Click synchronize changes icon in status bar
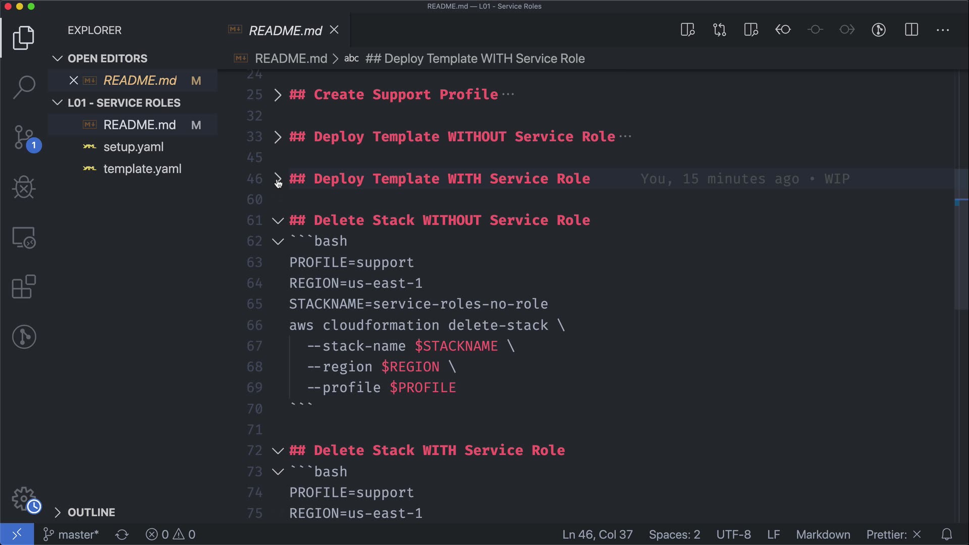Screen dimensions: 969x545 (122, 534)
